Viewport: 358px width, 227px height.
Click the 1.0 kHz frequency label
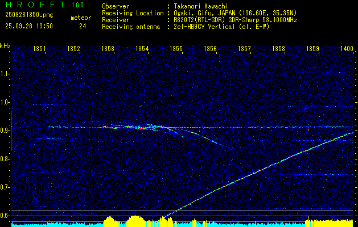pyautogui.click(x=5, y=102)
